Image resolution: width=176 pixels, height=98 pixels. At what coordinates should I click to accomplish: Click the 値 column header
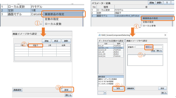[146, 7]
